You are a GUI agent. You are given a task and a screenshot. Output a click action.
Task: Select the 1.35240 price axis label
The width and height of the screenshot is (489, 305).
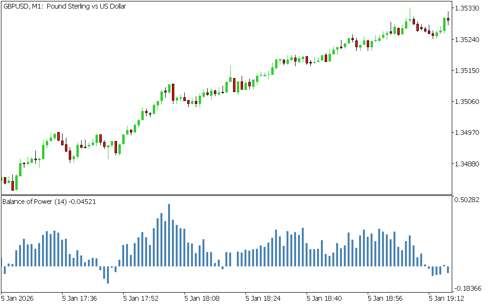coord(468,40)
